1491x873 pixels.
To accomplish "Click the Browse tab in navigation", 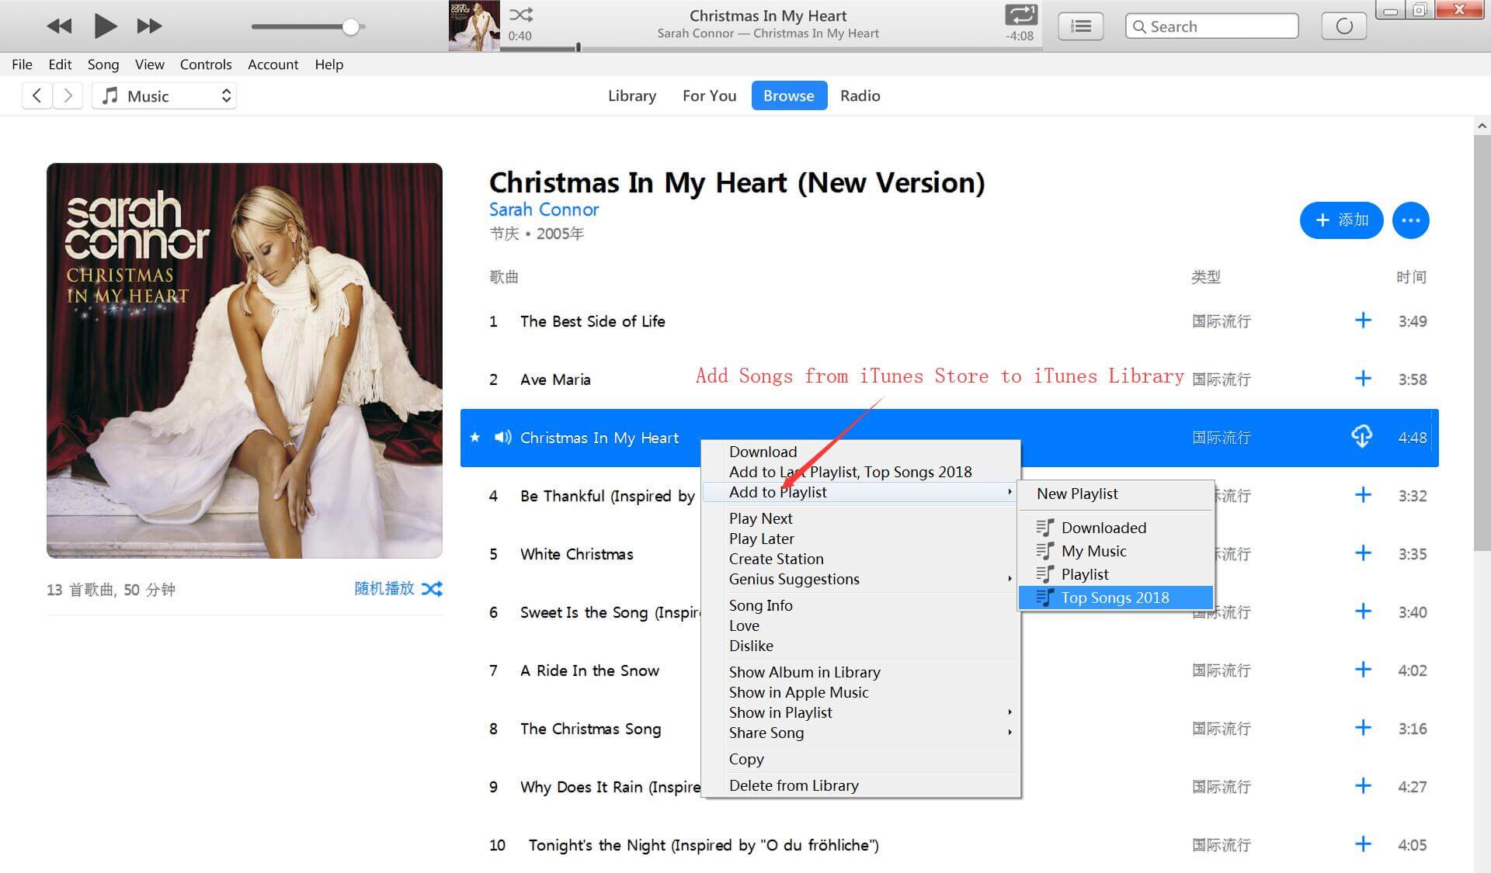I will point(787,95).
